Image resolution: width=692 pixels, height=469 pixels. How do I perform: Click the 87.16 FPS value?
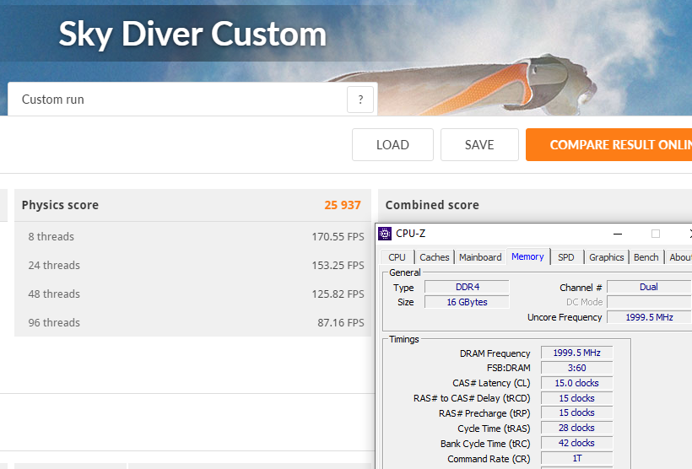[x=341, y=323]
